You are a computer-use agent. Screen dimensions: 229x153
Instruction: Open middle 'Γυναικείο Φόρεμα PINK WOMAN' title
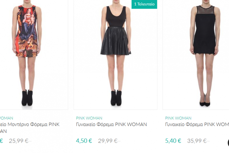(x=112, y=124)
